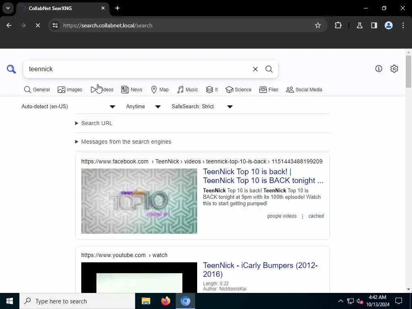Click the iCarly Bumpers video thumbnail
The image size is (412, 309).
139,278
